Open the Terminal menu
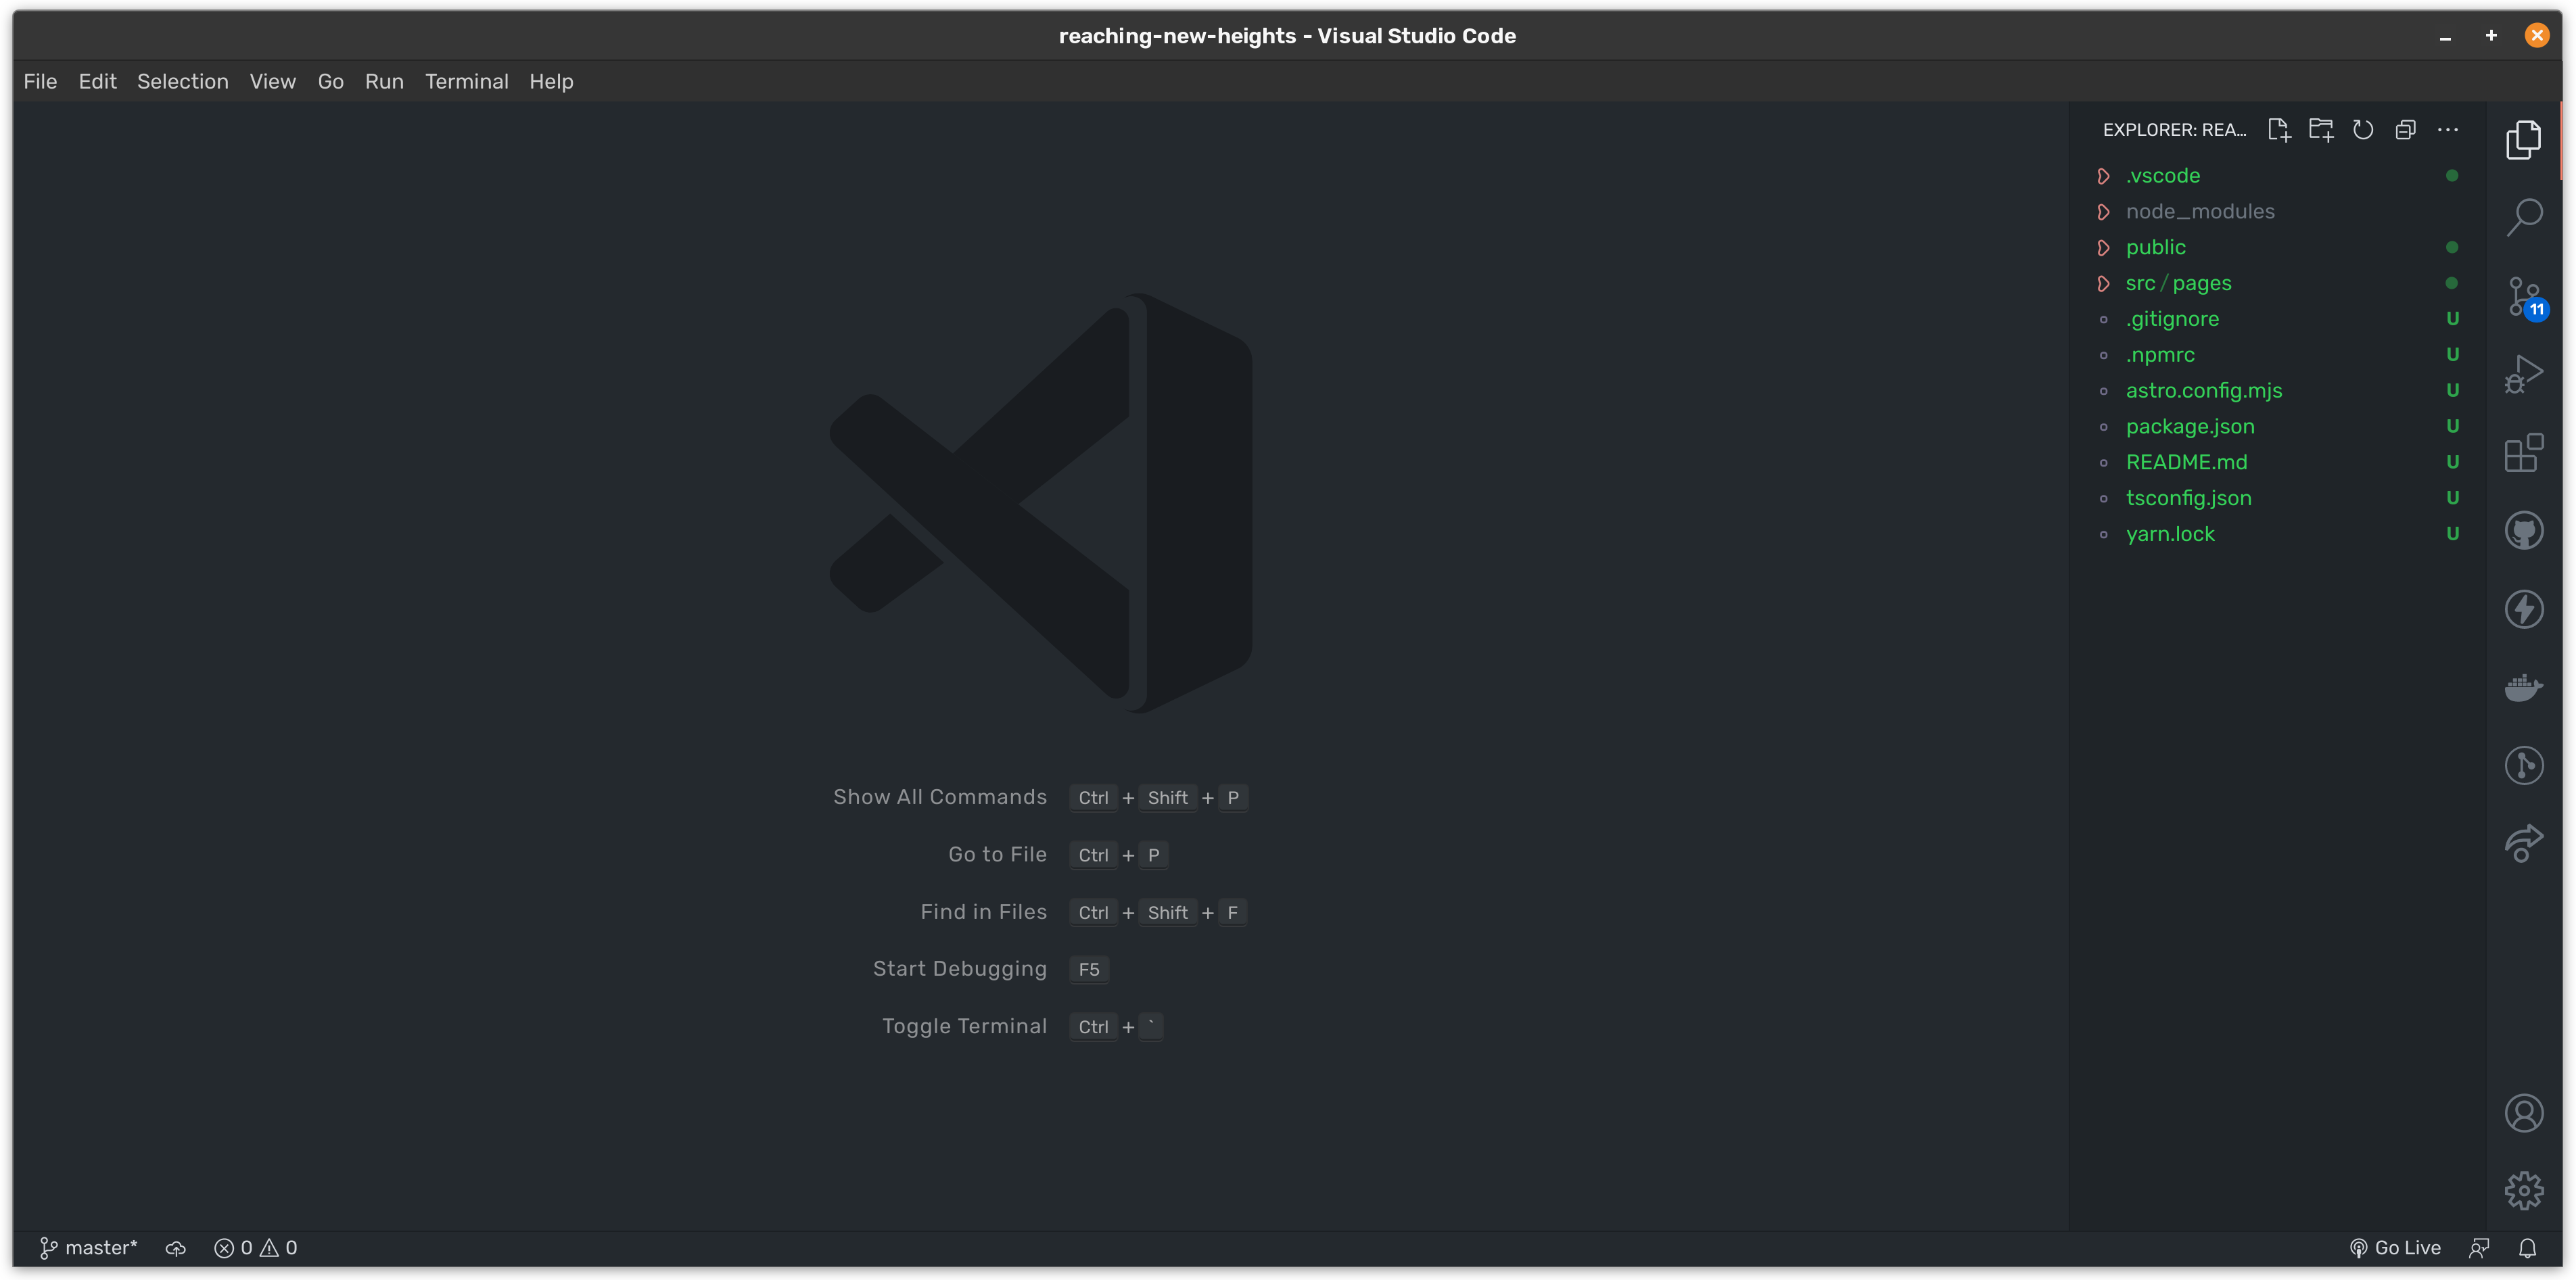This screenshot has height=1280, width=2576. [x=467, y=82]
